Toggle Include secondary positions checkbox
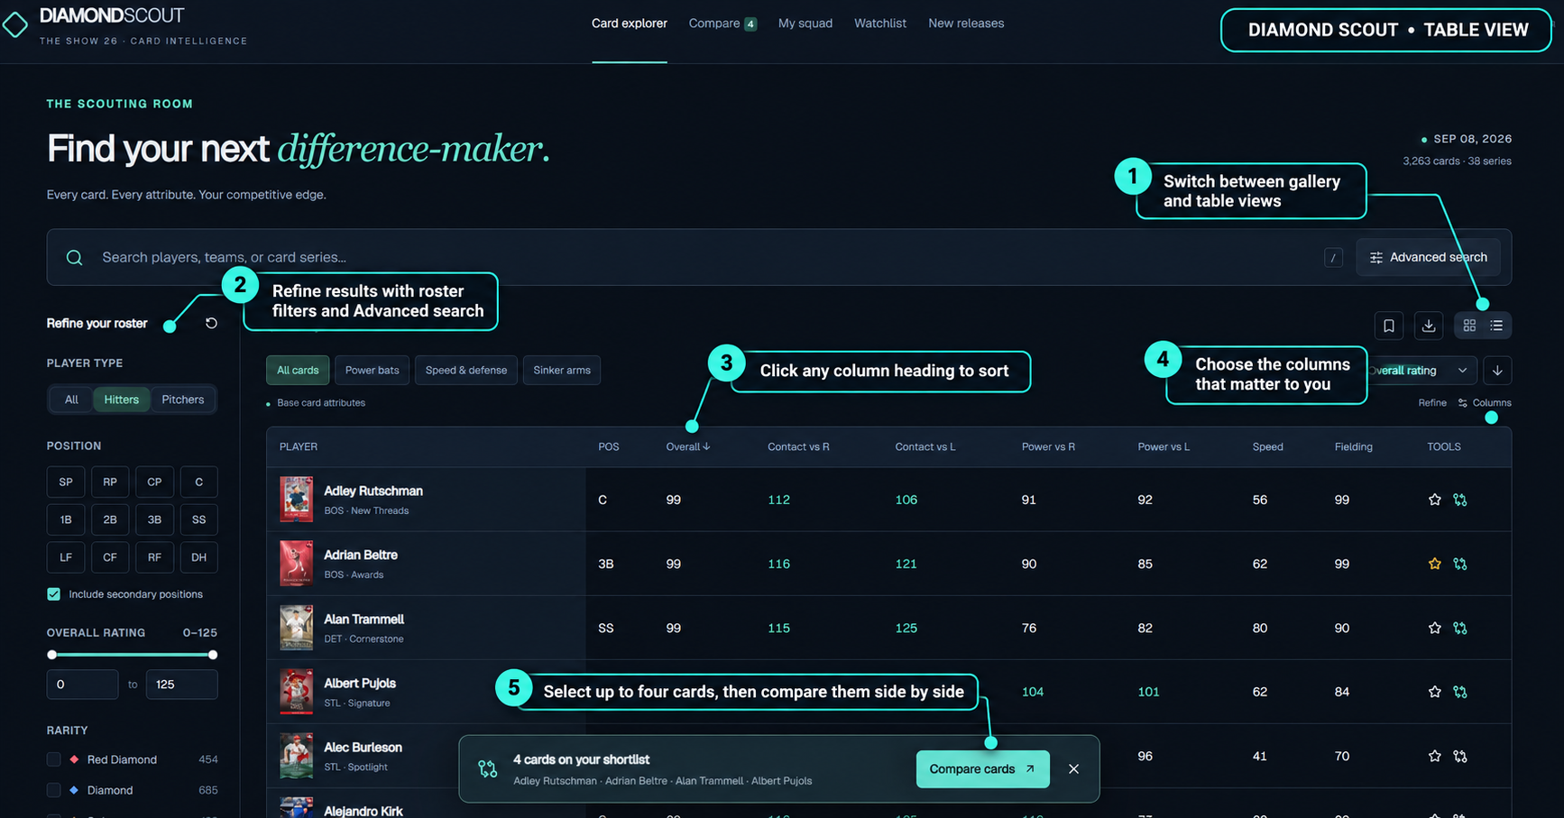Viewport: 1564px width, 818px height. tap(54, 594)
